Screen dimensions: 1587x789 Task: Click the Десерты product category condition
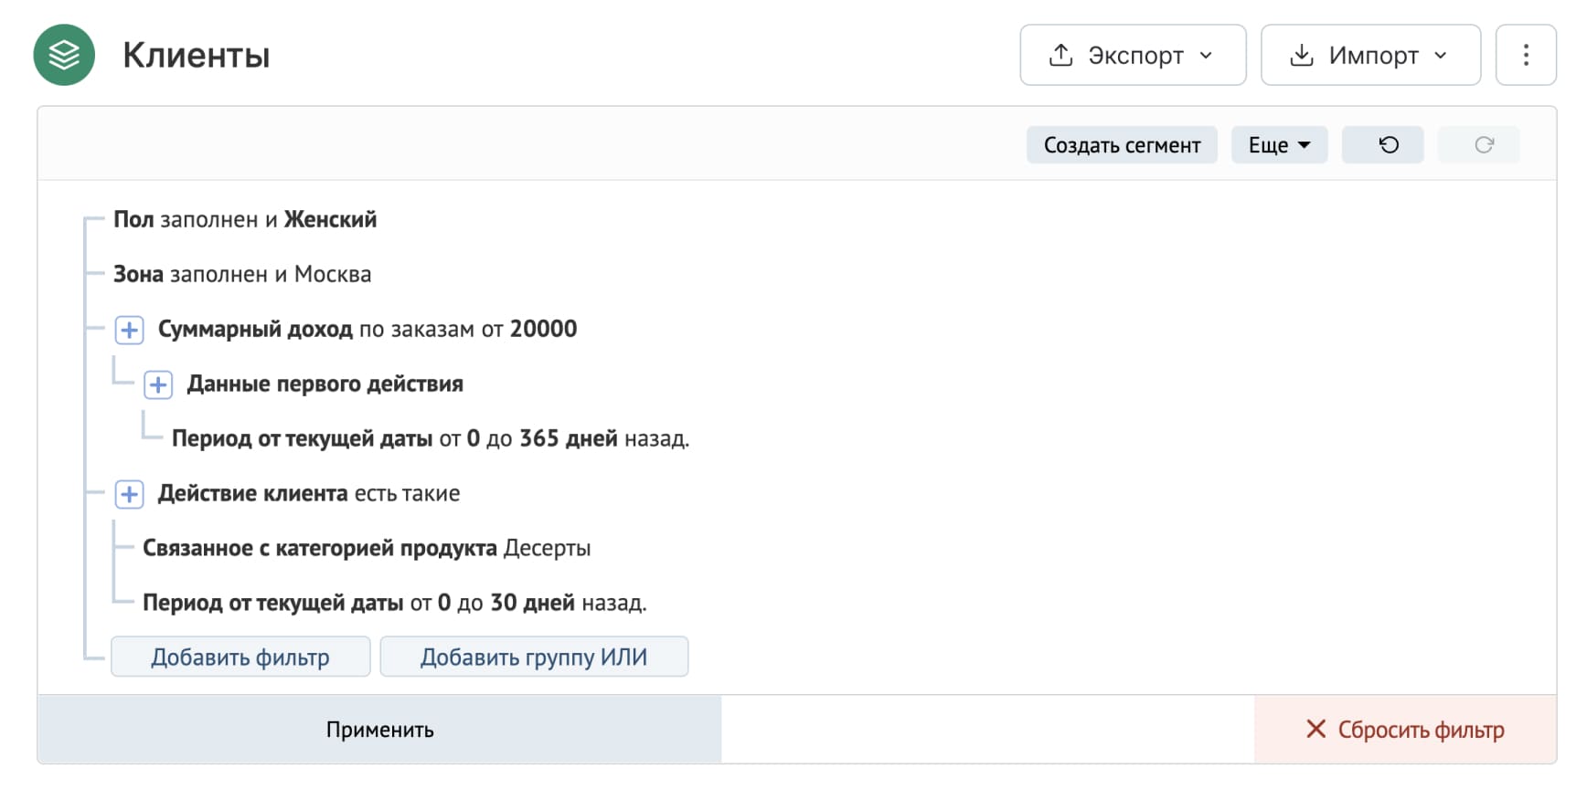pyautogui.click(x=366, y=549)
